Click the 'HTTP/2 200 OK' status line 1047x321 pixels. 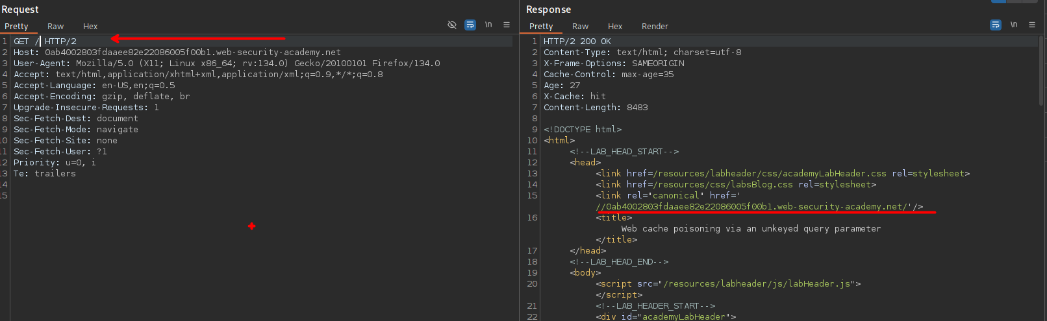[577, 41]
